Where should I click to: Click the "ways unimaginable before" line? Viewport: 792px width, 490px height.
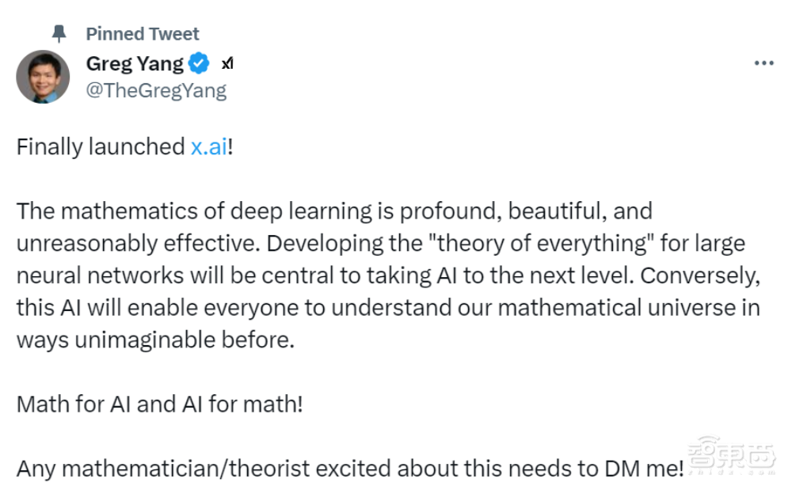pos(154,340)
